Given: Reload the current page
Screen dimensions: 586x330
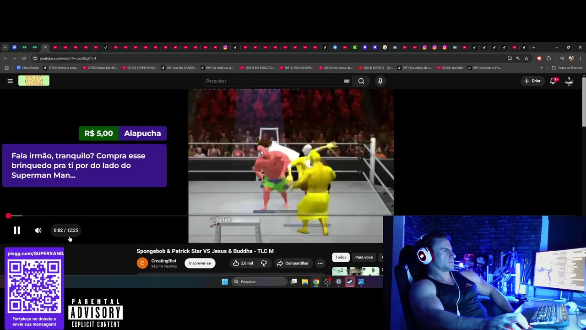Looking at the screenshot, I should pyautogui.click(x=24, y=58).
